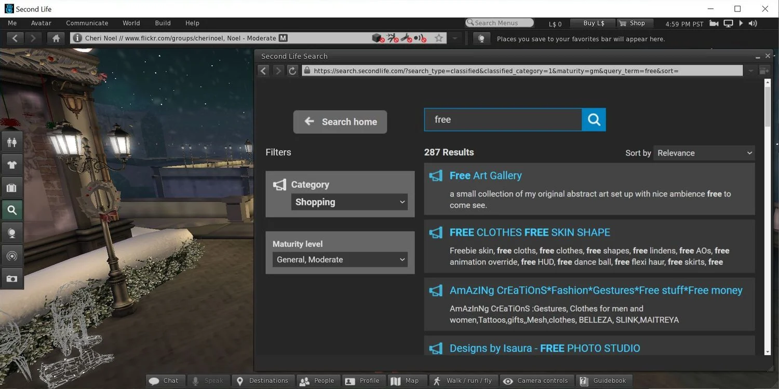This screenshot has width=779, height=389.
Task: Expand the location history dropdown arrow
Action: pos(455,38)
